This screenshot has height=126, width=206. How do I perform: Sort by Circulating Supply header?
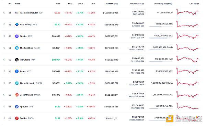click(x=162, y=4)
